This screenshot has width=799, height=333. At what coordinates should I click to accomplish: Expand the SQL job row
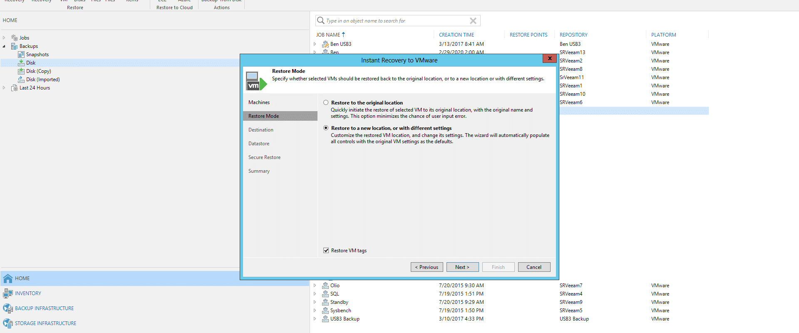click(315, 294)
